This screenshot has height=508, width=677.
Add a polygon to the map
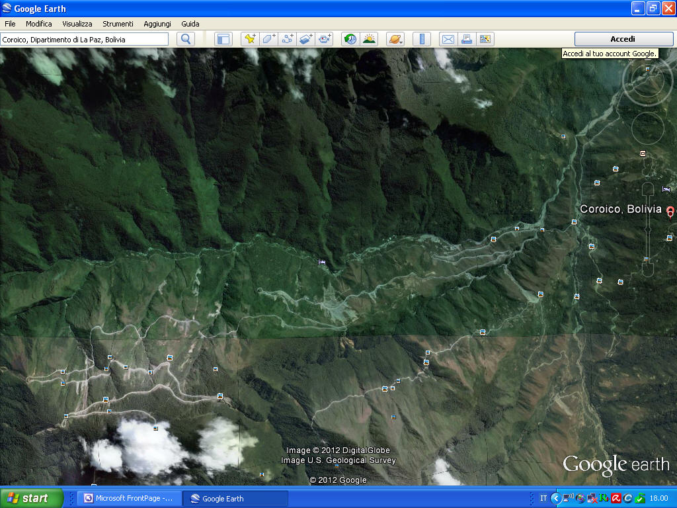click(268, 39)
